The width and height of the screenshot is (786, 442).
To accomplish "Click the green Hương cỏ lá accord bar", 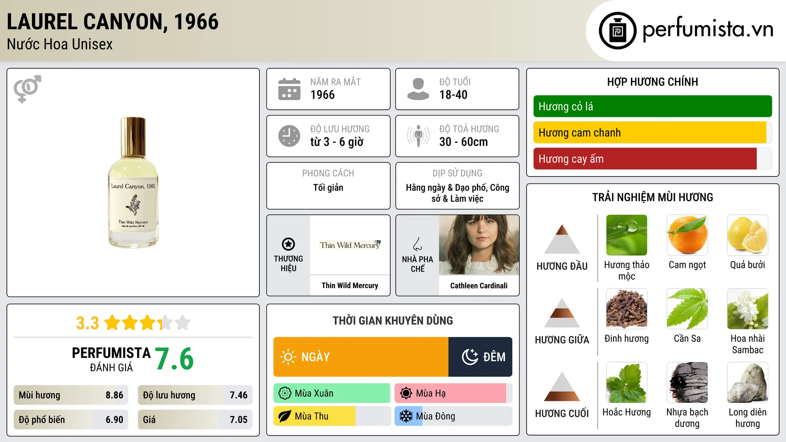I will click(652, 106).
